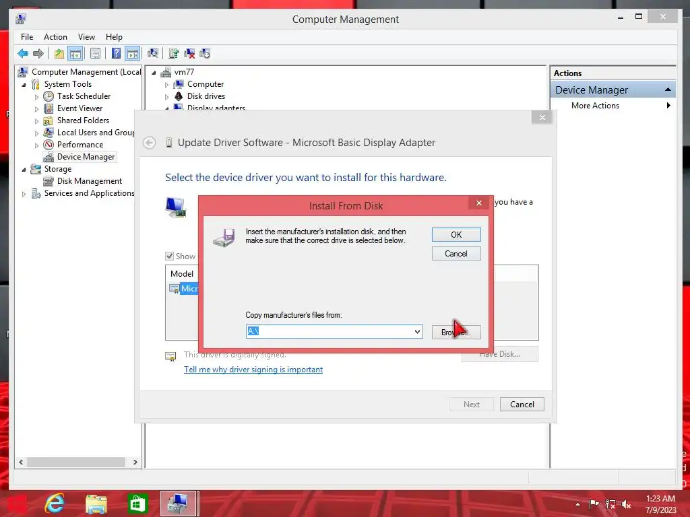Screen dimensions: 690x517
Task: Open the File menu
Action: click(27, 37)
